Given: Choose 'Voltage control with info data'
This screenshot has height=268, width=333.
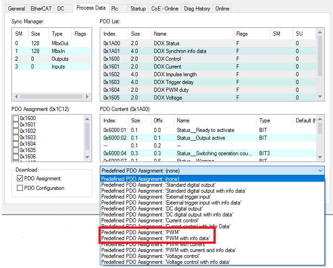Looking at the screenshot, I should coord(212,262).
